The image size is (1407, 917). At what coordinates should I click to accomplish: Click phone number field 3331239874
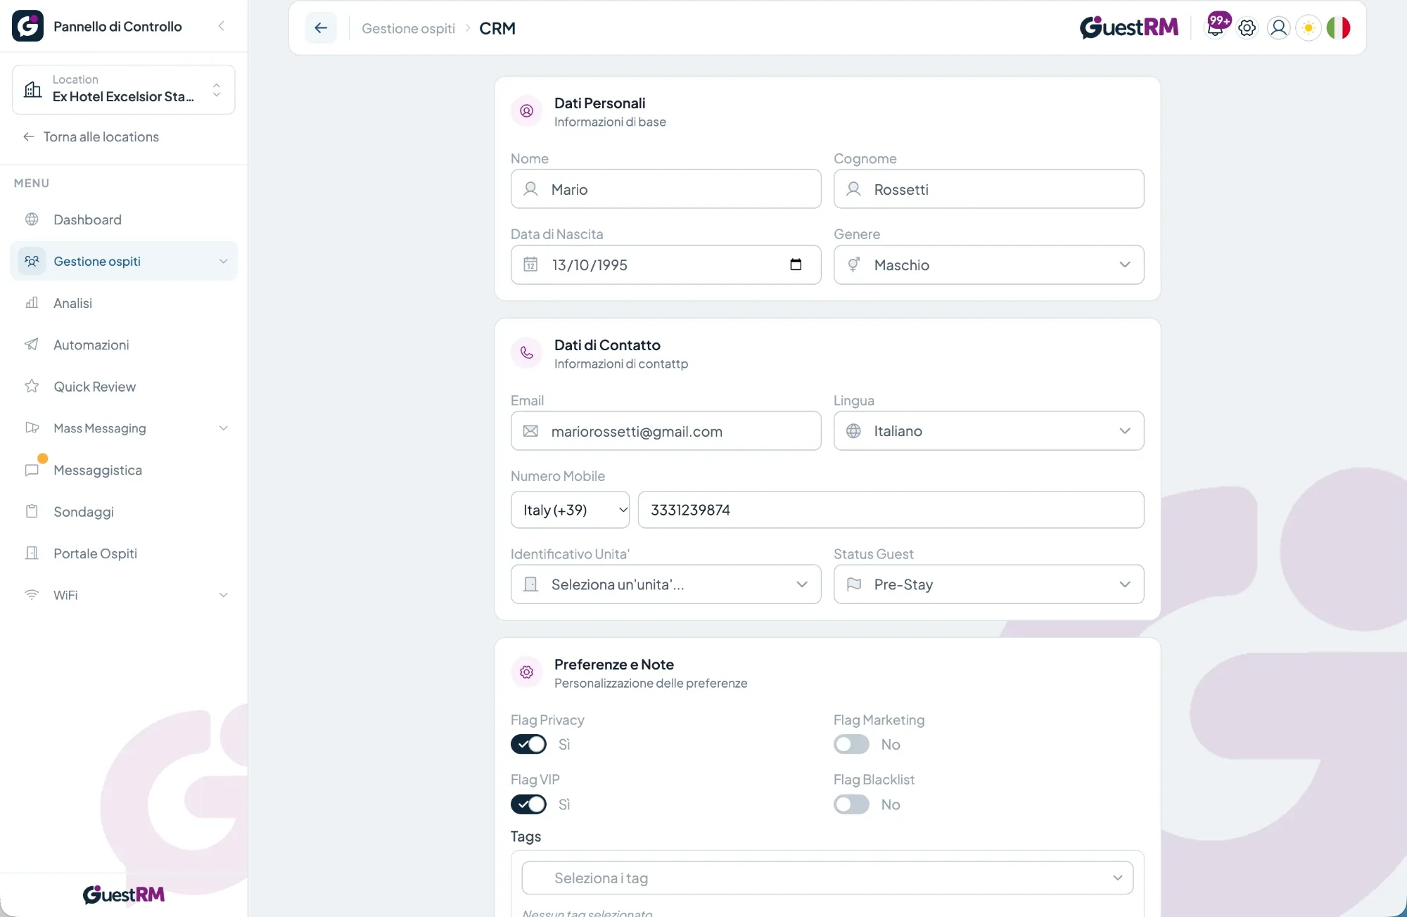pos(891,510)
